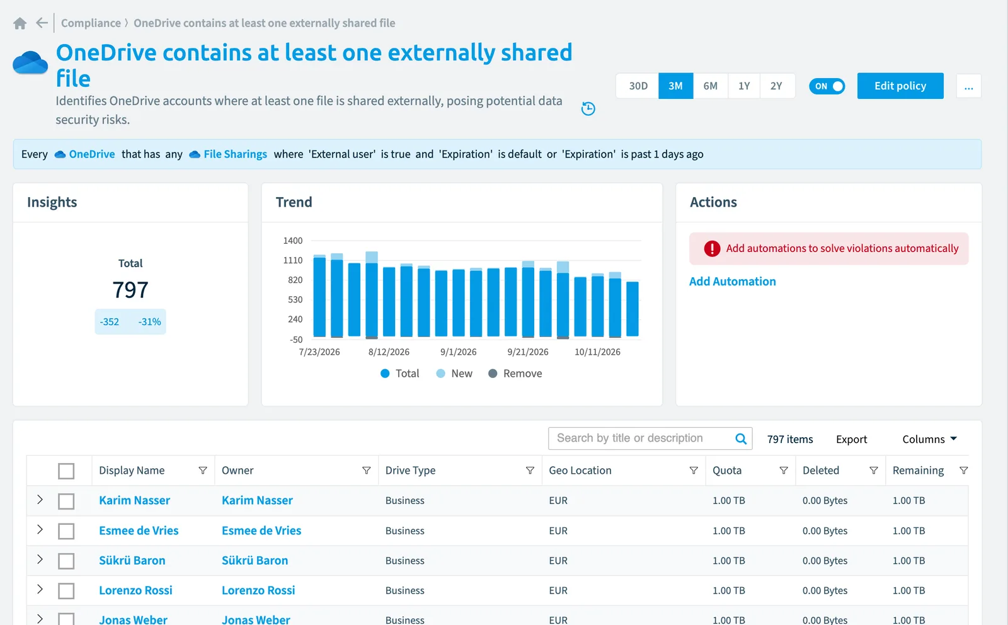Open the OneDrive link in policy rule
The image size is (1008, 625).
pyautogui.click(x=92, y=154)
